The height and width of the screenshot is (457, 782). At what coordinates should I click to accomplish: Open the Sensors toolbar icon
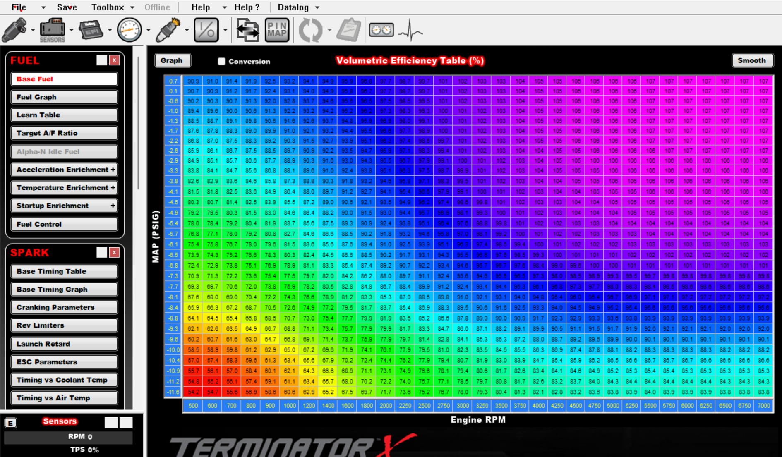(52, 29)
